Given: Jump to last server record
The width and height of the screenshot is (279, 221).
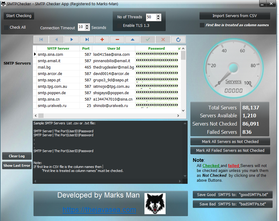Looking at the screenshot, I should tap(87, 40).
